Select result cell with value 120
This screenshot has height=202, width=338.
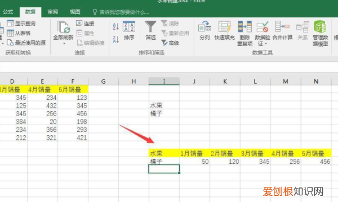(225, 162)
